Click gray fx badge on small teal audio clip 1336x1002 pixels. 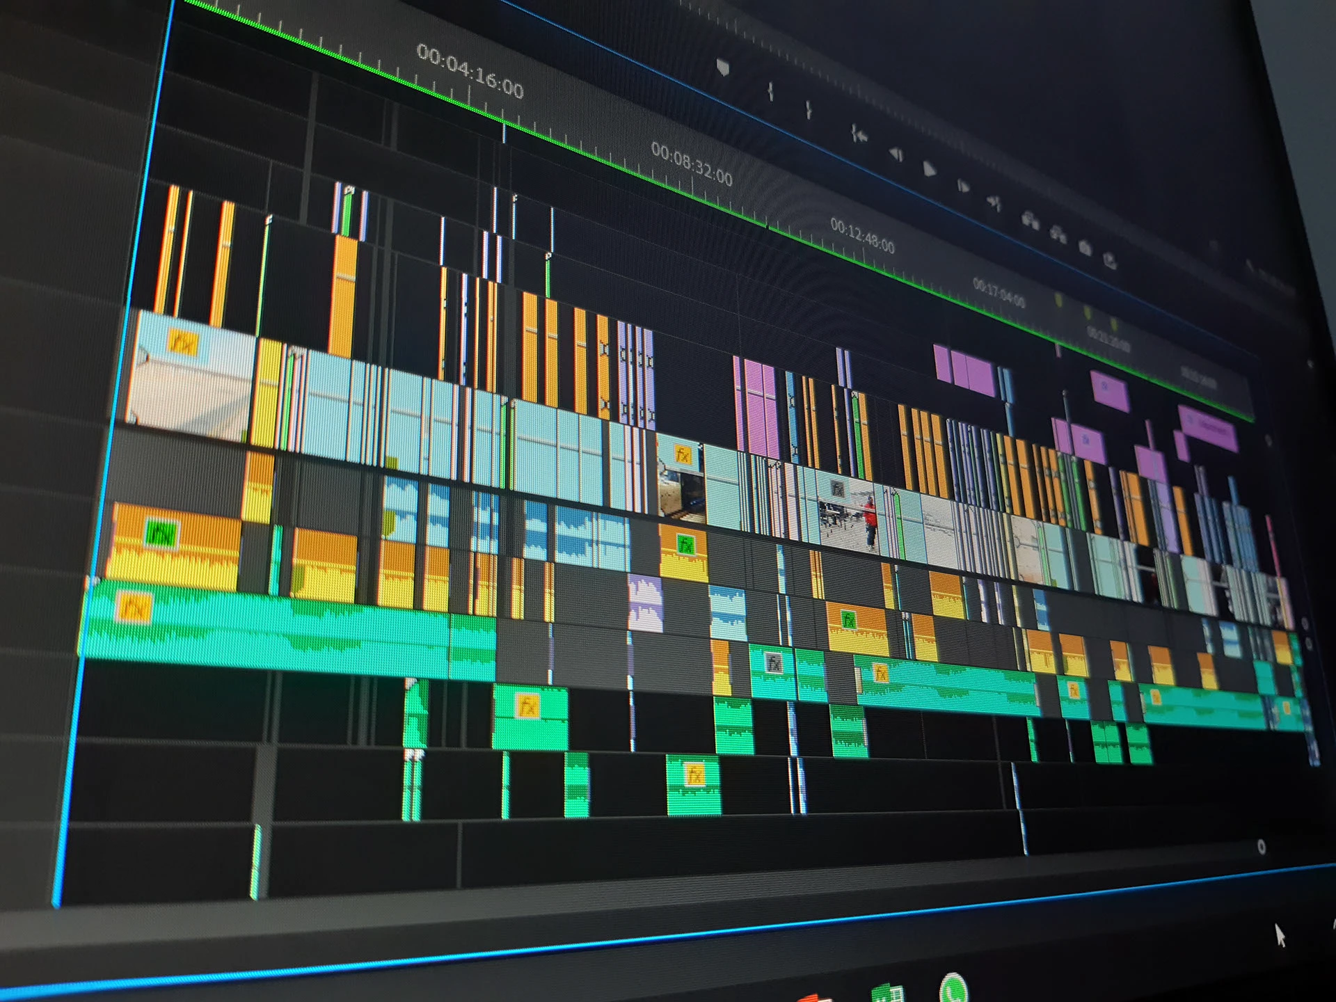[x=774, y=663]
